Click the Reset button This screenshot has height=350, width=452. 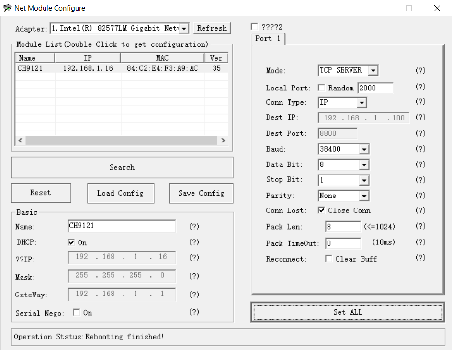[x=41, y=193]
